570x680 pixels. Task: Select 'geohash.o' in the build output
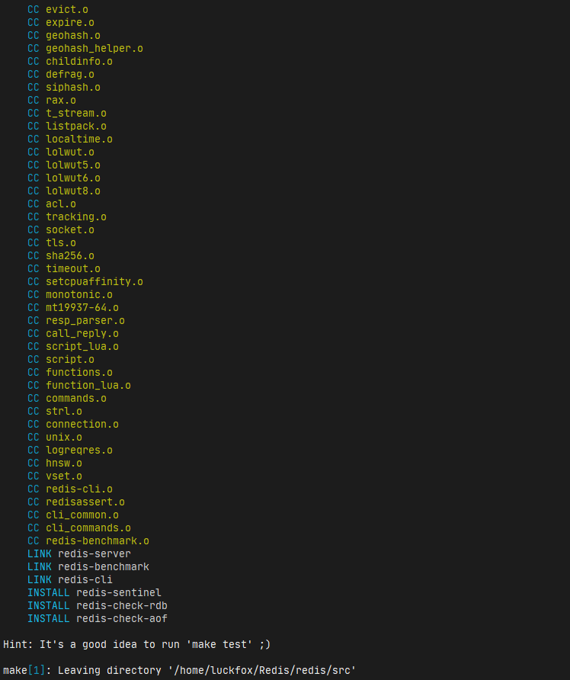point(73,36)
